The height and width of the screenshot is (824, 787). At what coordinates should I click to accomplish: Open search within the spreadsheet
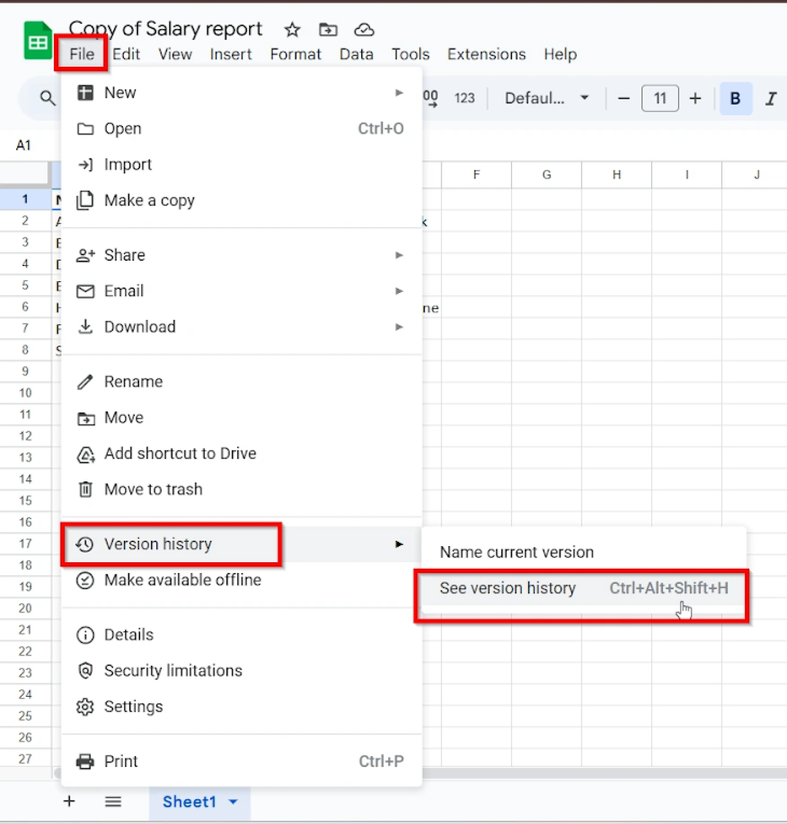(47, 98)
